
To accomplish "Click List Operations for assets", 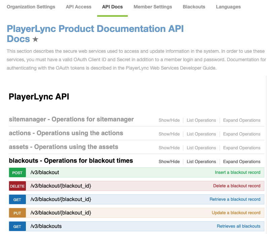I will click(201, 148).
